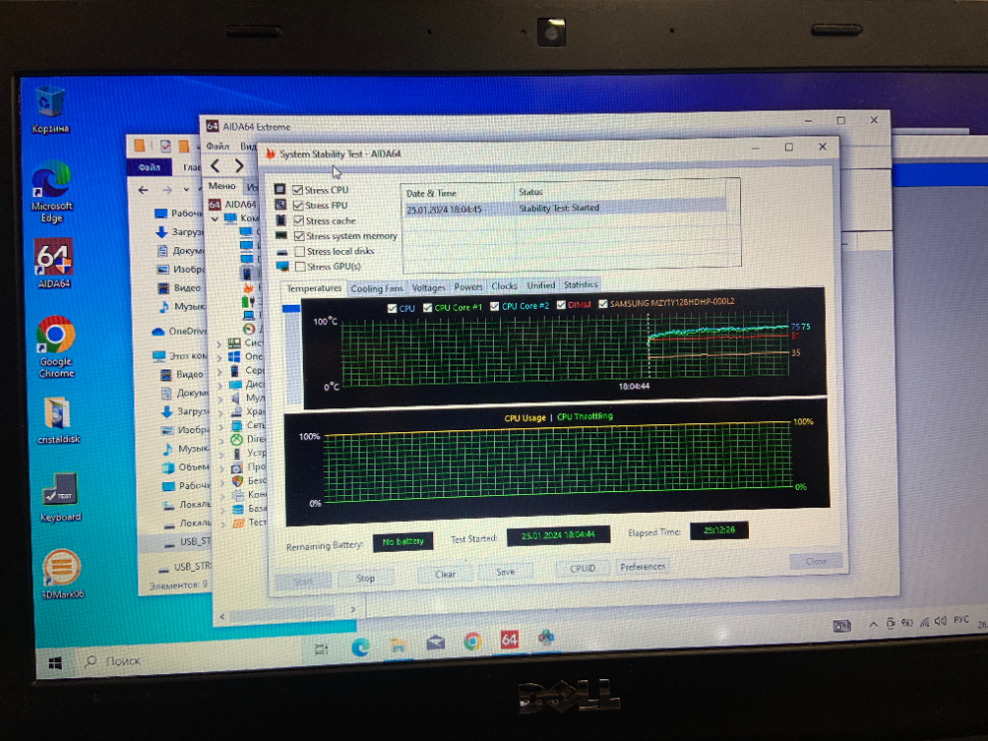The width and height of the screenshot is (988, 741).
Task: Go forward in the File Explorer window
Action: coord(167,189)
